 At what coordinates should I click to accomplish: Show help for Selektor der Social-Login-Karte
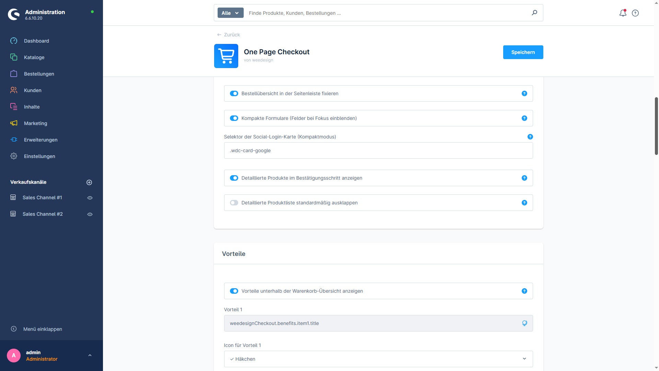(x=530, y=137)
